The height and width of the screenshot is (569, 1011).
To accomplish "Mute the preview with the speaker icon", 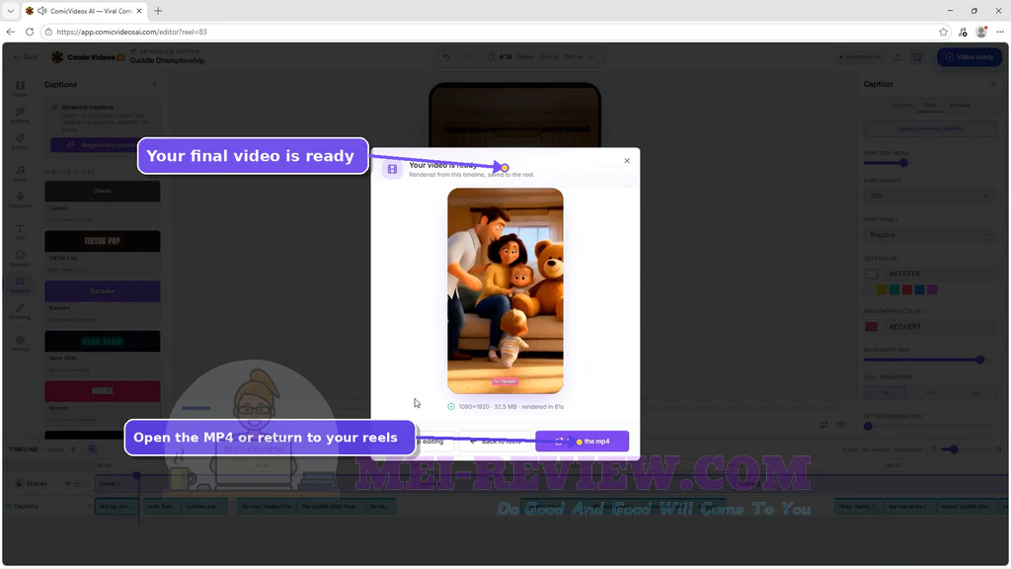I will (841, 425).
